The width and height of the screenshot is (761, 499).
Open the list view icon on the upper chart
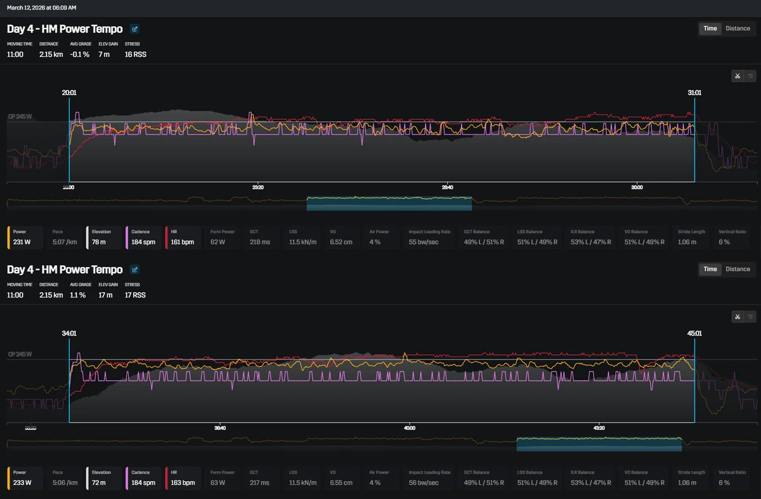click(750, 76)
